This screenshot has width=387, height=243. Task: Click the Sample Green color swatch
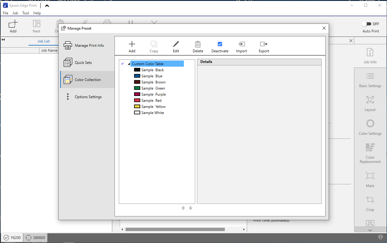pyautogui.click(x=137, y=88)
